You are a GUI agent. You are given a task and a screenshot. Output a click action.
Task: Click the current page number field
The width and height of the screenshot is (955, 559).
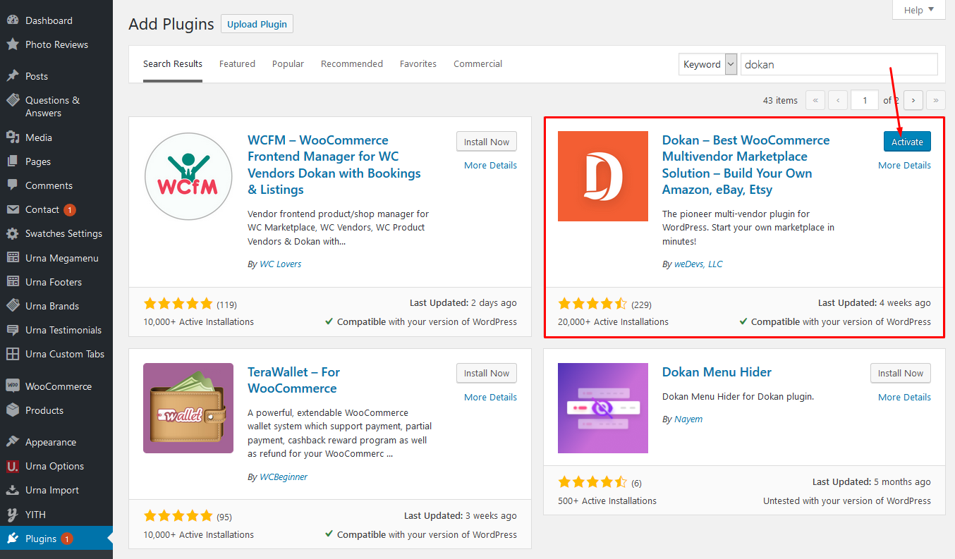(x=865, y=100)
